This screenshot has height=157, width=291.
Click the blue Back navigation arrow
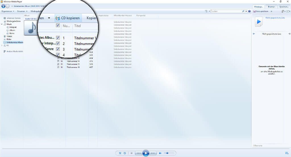(x=3, y=6)
